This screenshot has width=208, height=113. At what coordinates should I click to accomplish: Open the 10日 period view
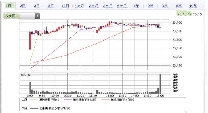(65, 6)
